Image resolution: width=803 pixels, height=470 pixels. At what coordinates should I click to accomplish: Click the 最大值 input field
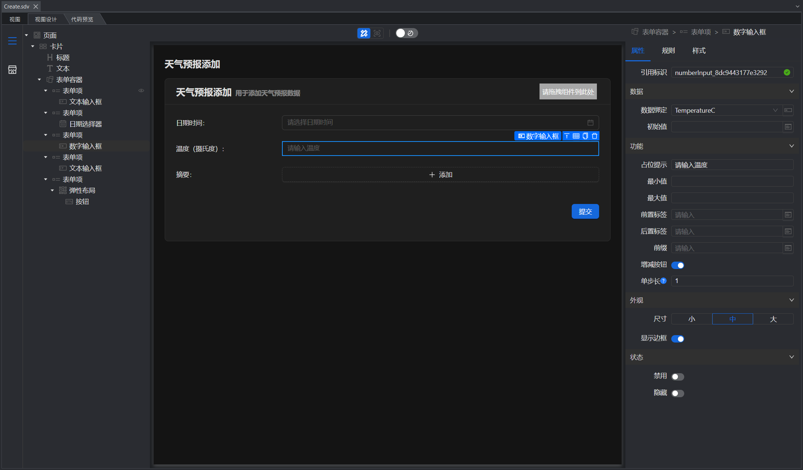[x=732, y=198]
